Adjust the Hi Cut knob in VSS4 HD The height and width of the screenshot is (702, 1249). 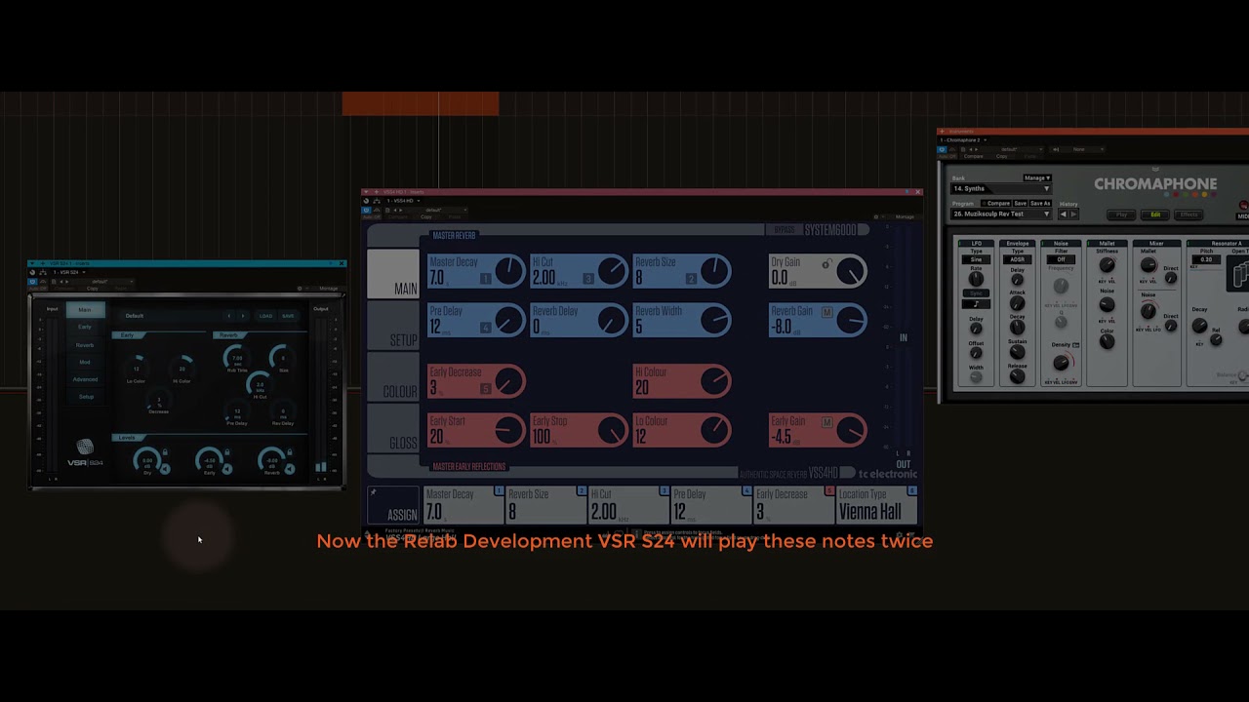(612, 271)
